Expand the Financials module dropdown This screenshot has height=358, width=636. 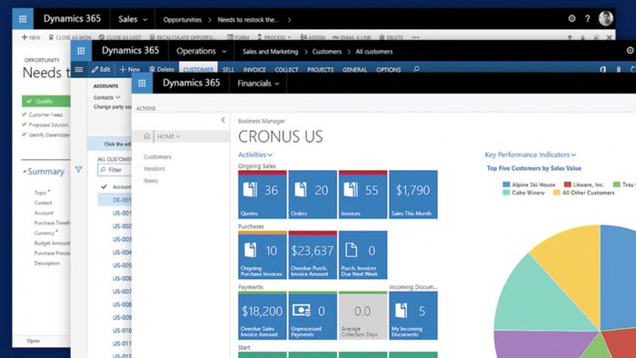point(277,84)
